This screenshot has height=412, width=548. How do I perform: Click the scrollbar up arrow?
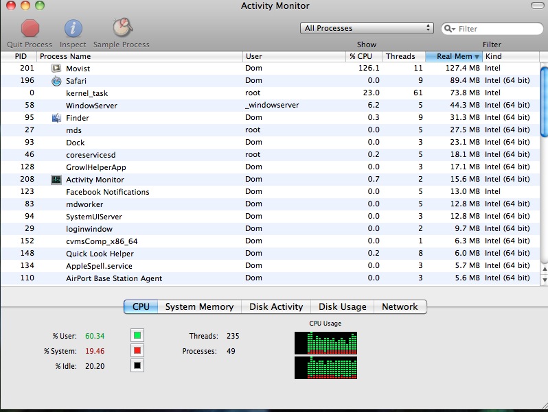click(544, 269)
